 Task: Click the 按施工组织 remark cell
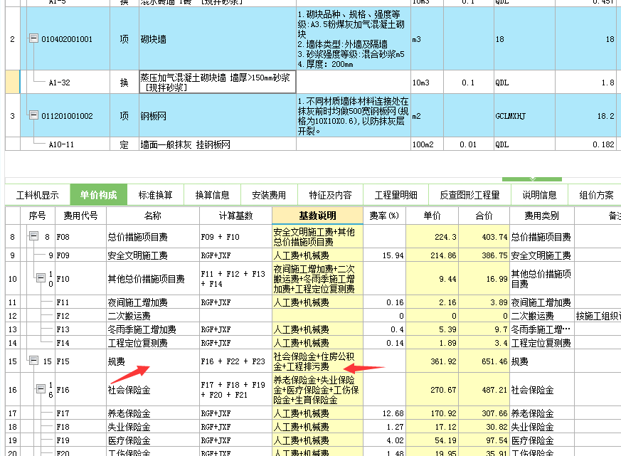click(598, 316)
